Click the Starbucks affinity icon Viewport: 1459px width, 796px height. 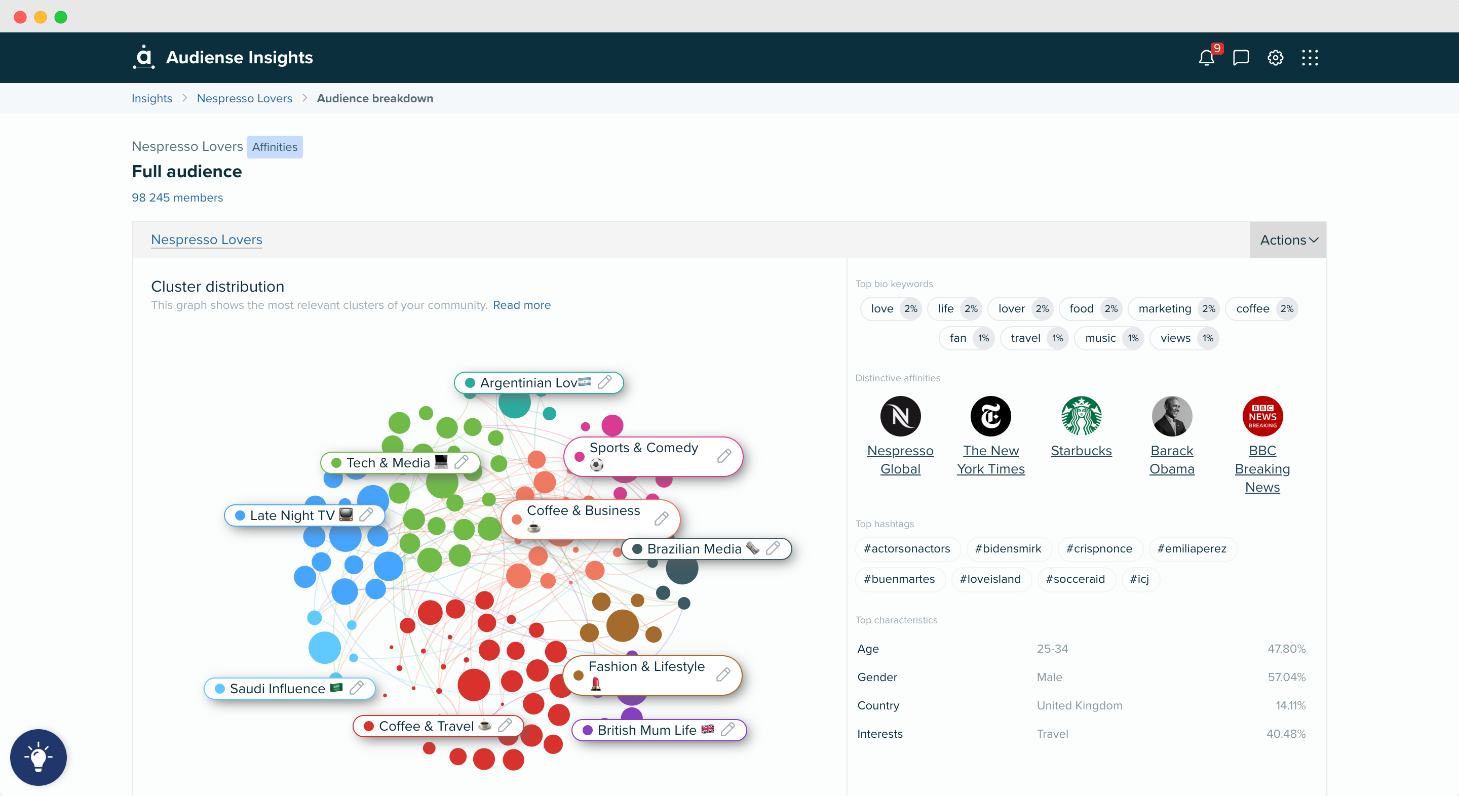(1081, 416)
